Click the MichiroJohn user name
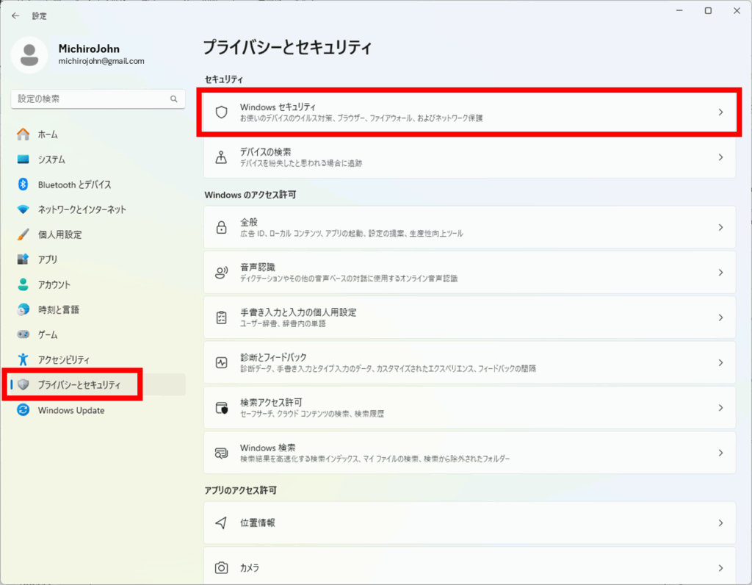 (89, 49)
